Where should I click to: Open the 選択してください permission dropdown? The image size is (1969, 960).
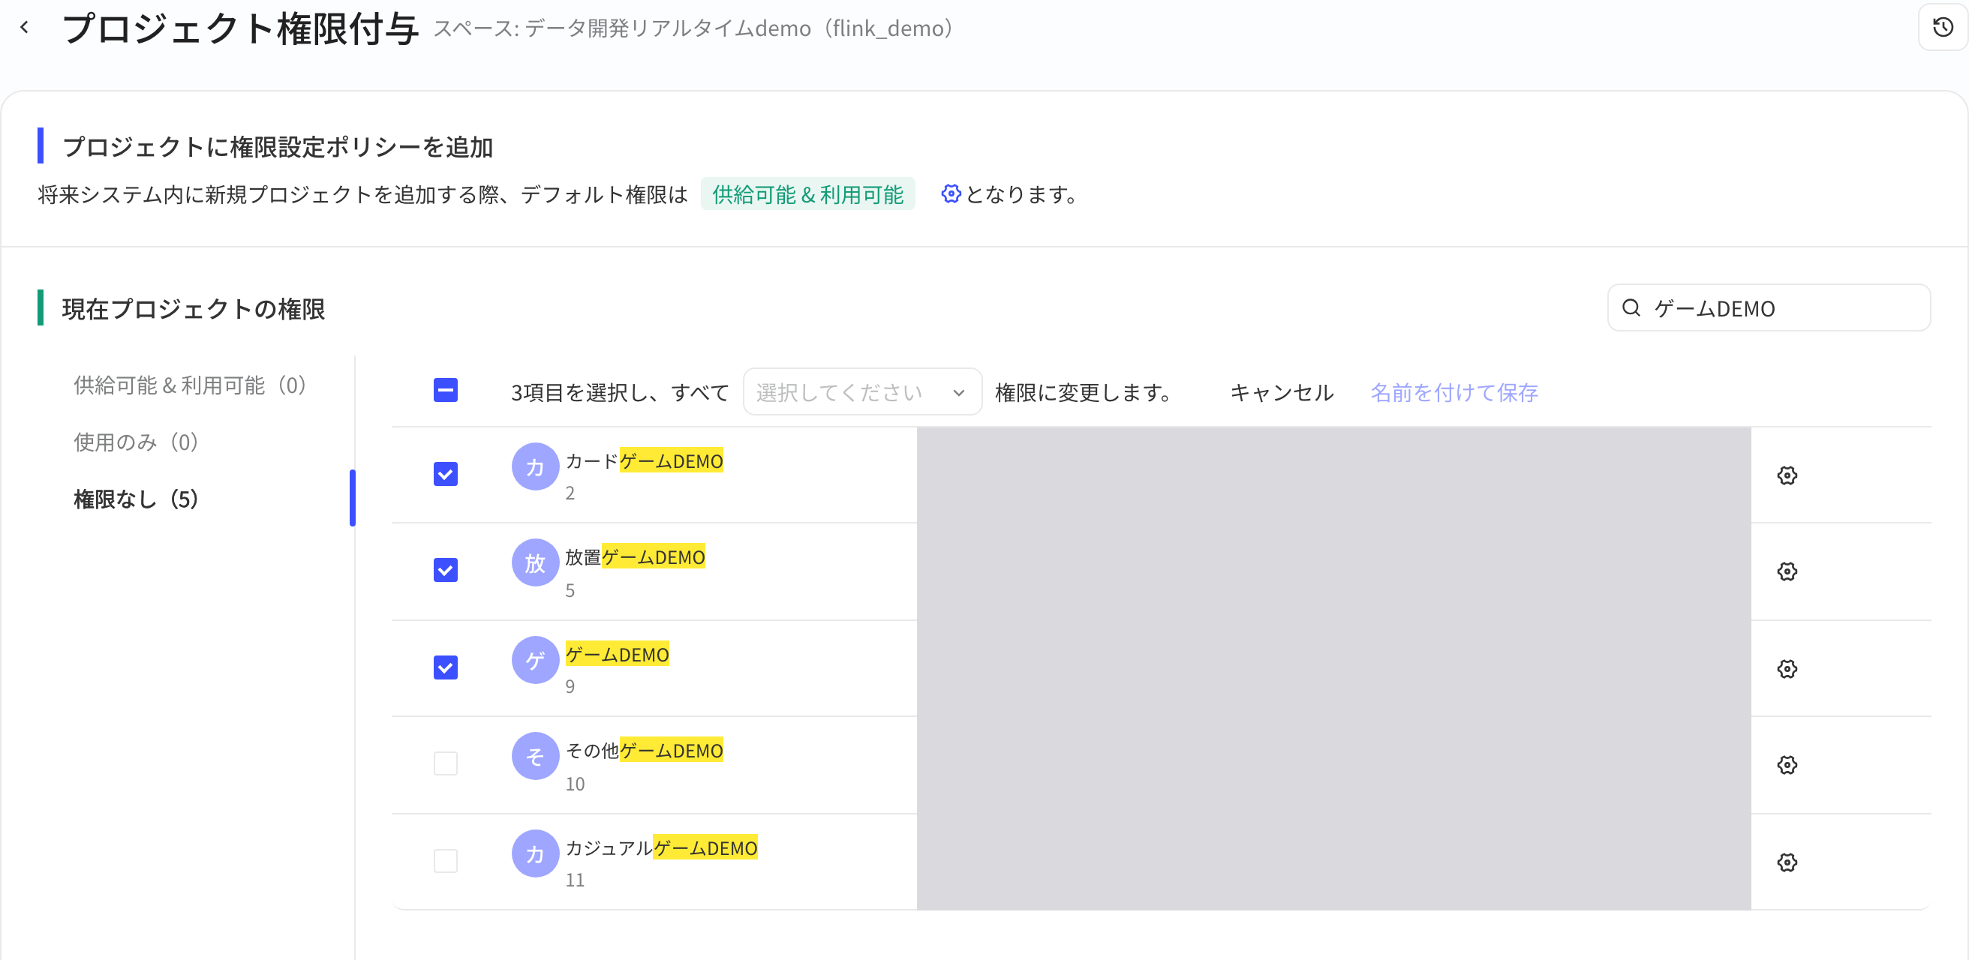(862, 391)
